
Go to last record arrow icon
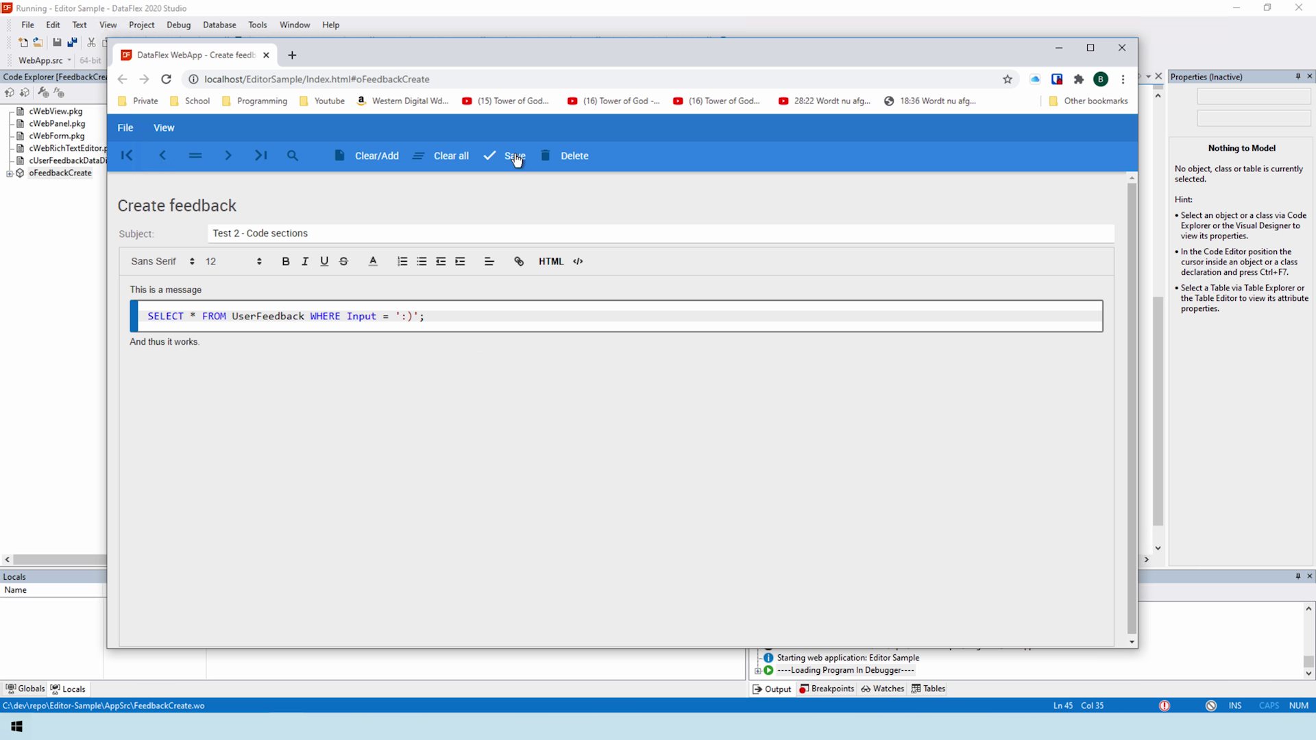(x=260, y=156)
